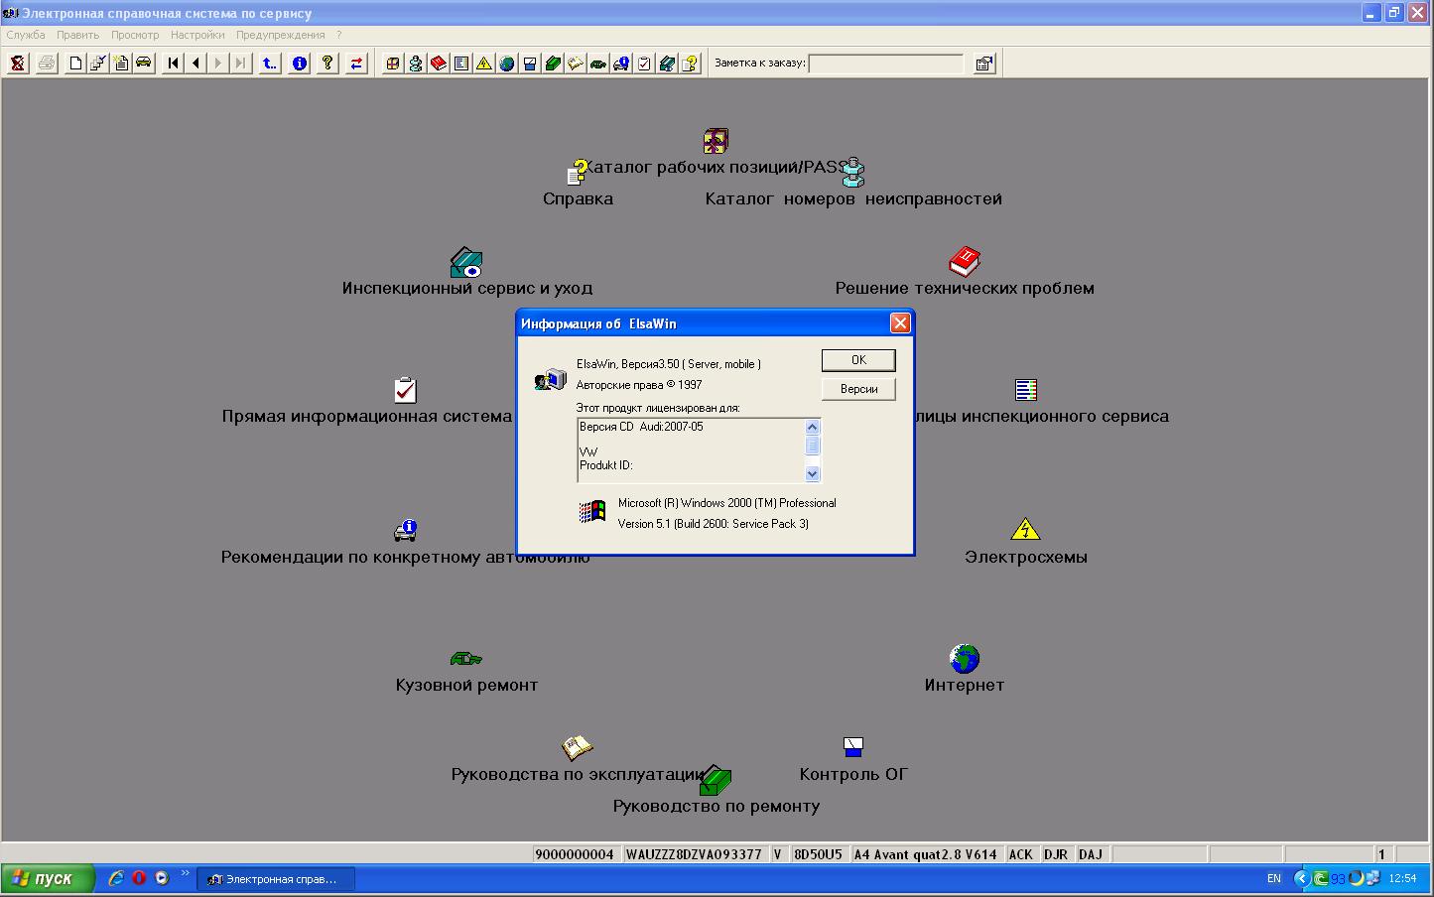Select the Кузовной ремонт green car icon
The image size is (1434, 897).
click(x=465, y=658)
